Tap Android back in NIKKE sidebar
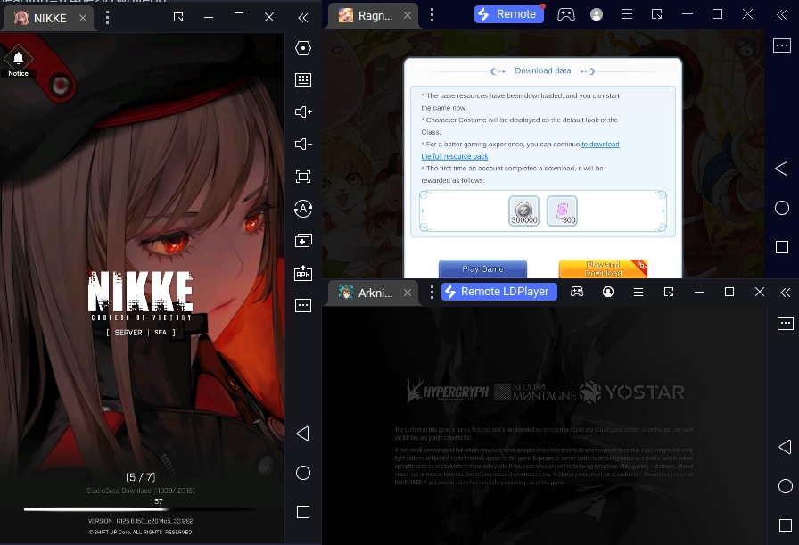This screenshot has width=799, height=545. coord(302,434)
